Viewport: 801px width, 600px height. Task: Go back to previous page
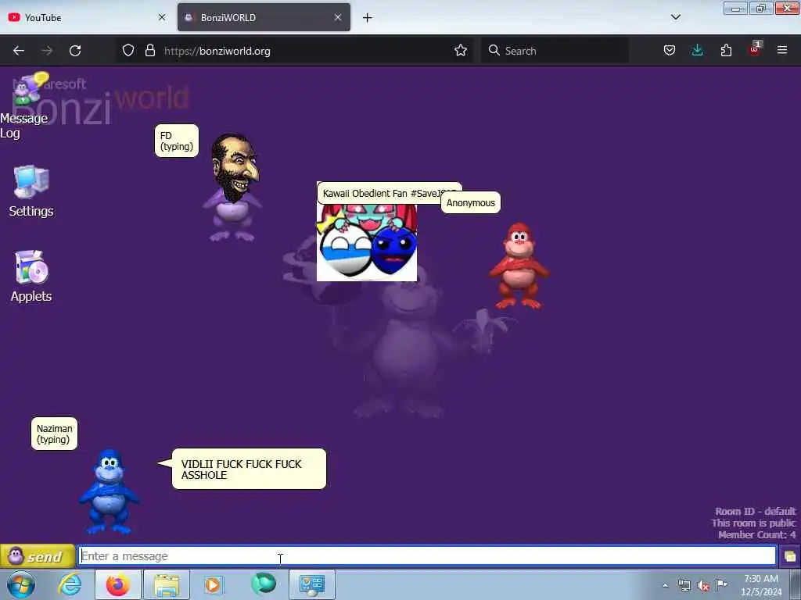(19, 51)
